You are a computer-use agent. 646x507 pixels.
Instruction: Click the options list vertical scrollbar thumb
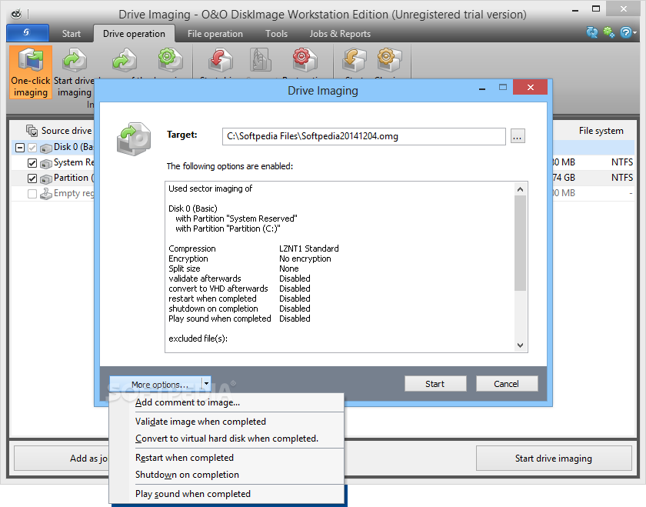pyautogui.click(x=520, y=243)
